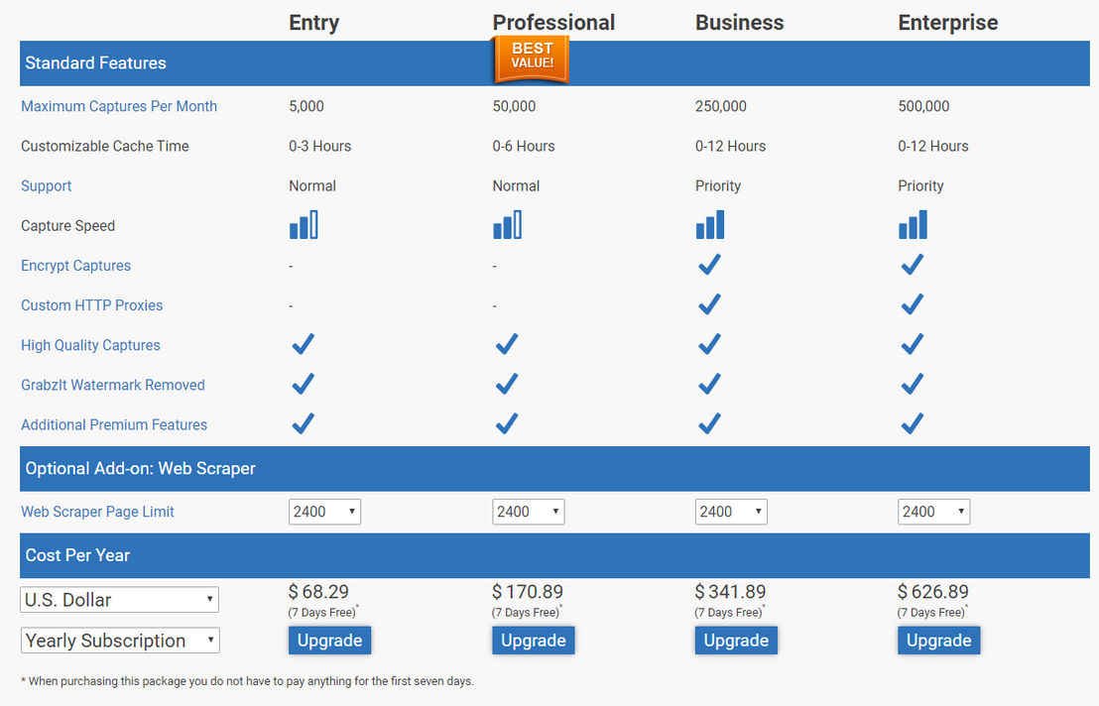Open the Support link
Image resolution: width=1099 pixels, height=706 pixels.
(x=47, y=186)
